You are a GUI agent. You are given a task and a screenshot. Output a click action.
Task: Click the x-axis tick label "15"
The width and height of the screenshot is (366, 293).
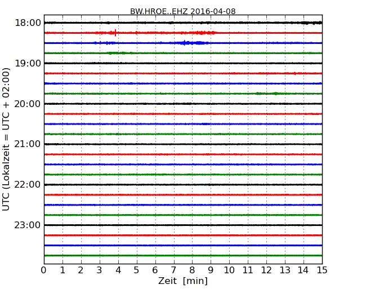coord(322,270)
